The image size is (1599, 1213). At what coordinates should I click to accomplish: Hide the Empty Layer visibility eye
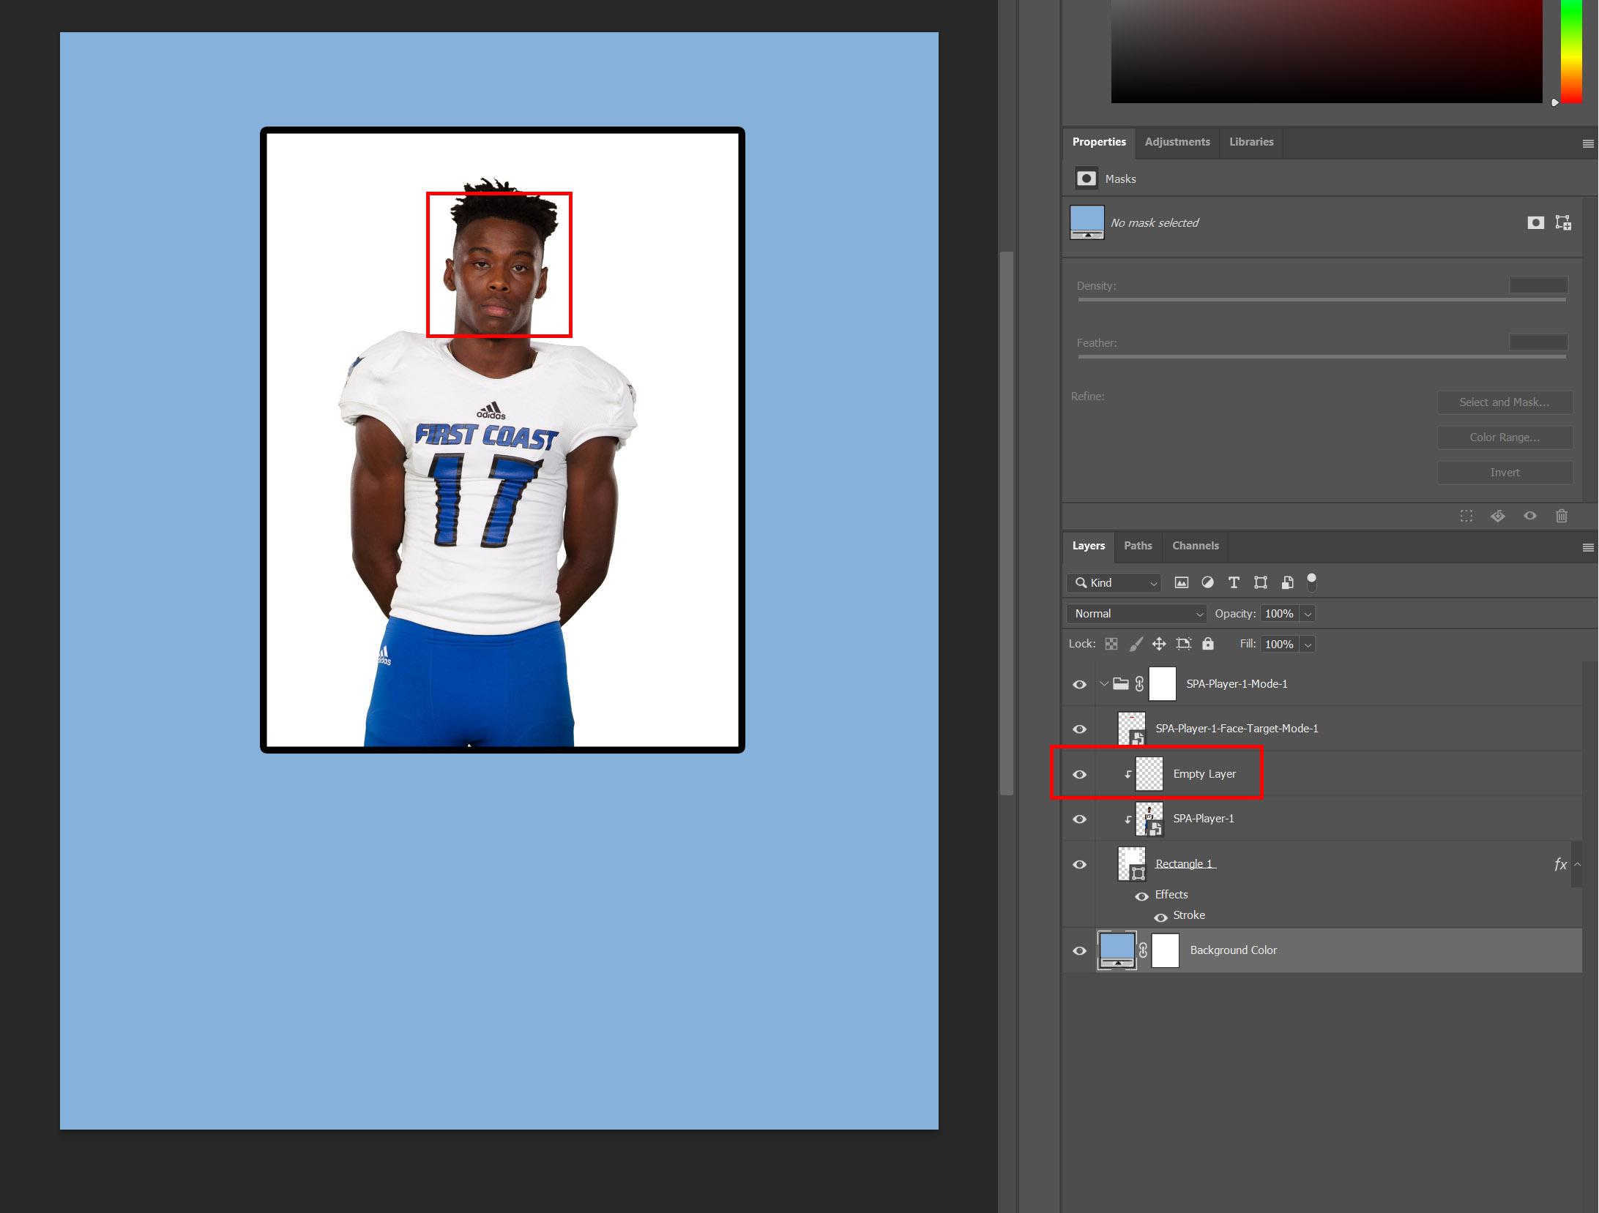[1079, 774]
